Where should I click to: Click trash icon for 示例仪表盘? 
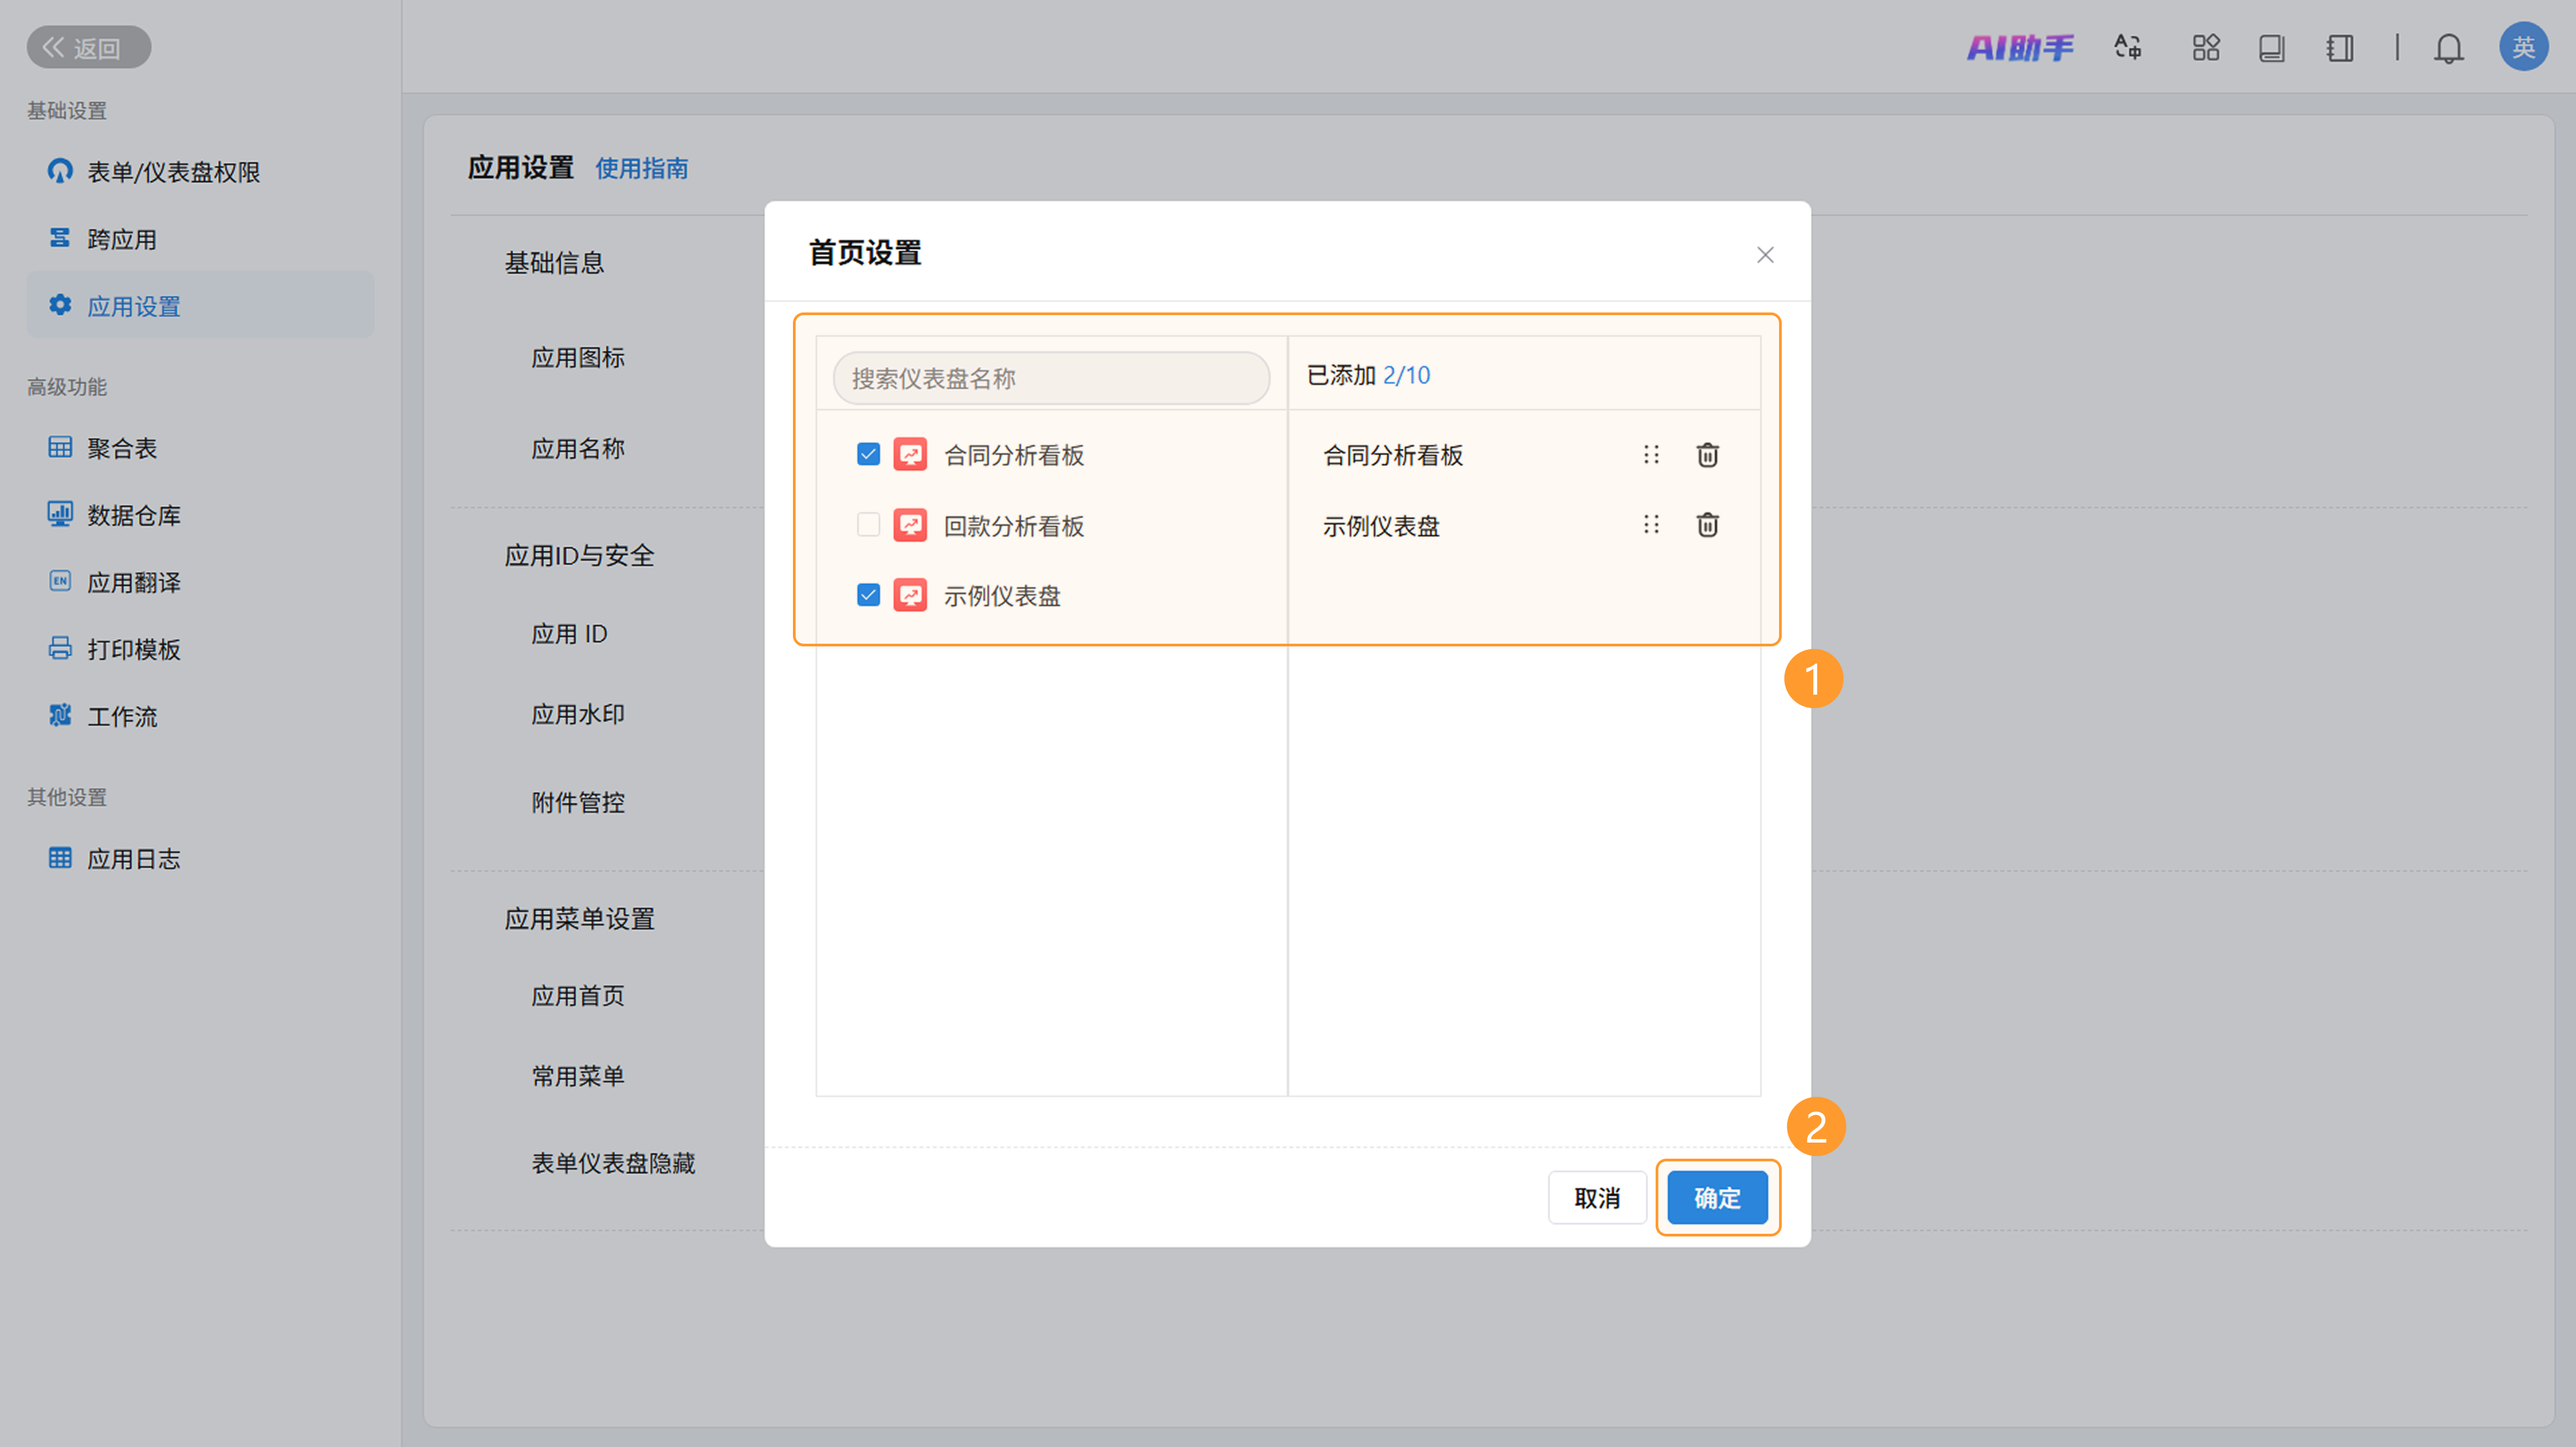point(1707,524)
